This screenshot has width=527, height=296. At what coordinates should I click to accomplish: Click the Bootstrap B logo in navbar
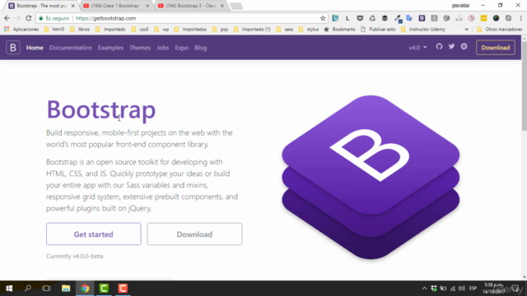pos(13,48)
